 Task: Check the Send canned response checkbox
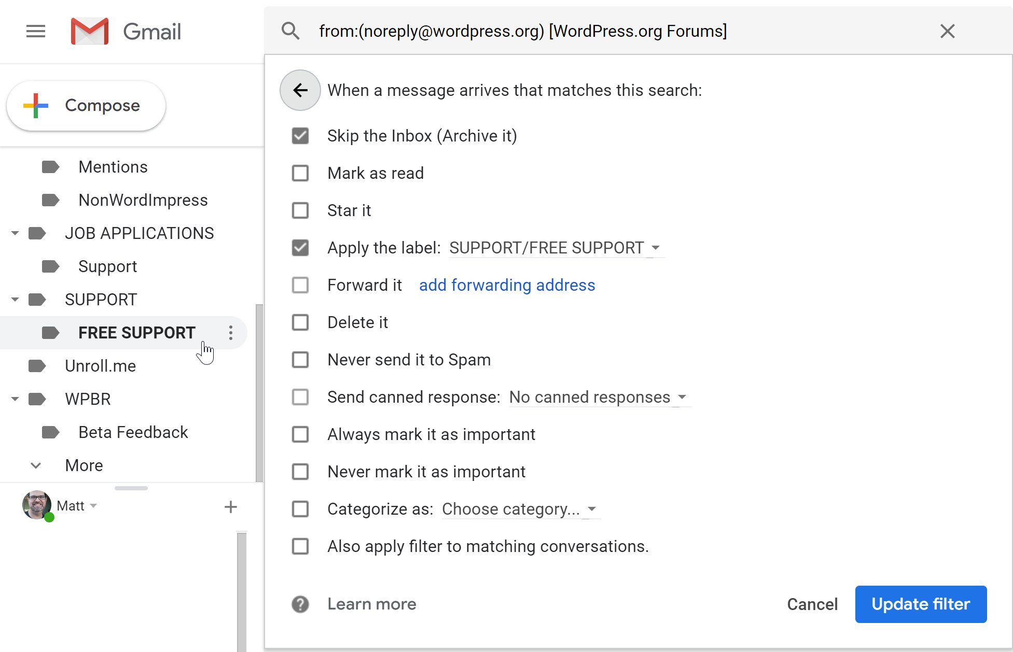[300, 397]
